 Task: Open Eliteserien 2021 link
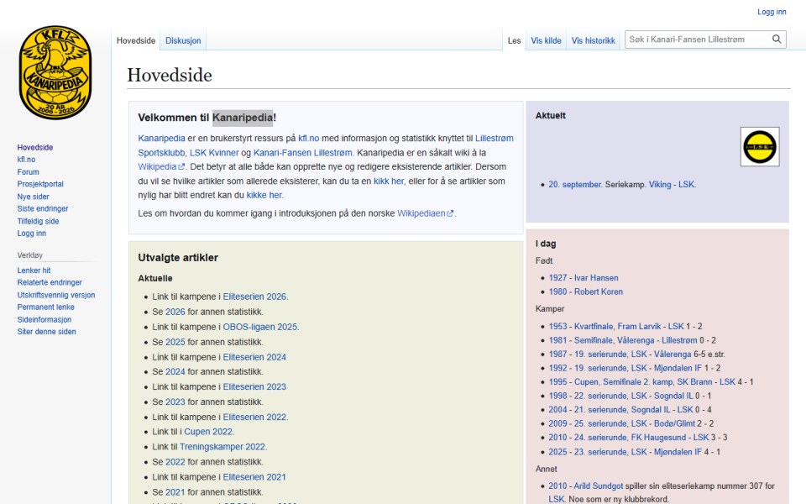(x=254, y=477)
